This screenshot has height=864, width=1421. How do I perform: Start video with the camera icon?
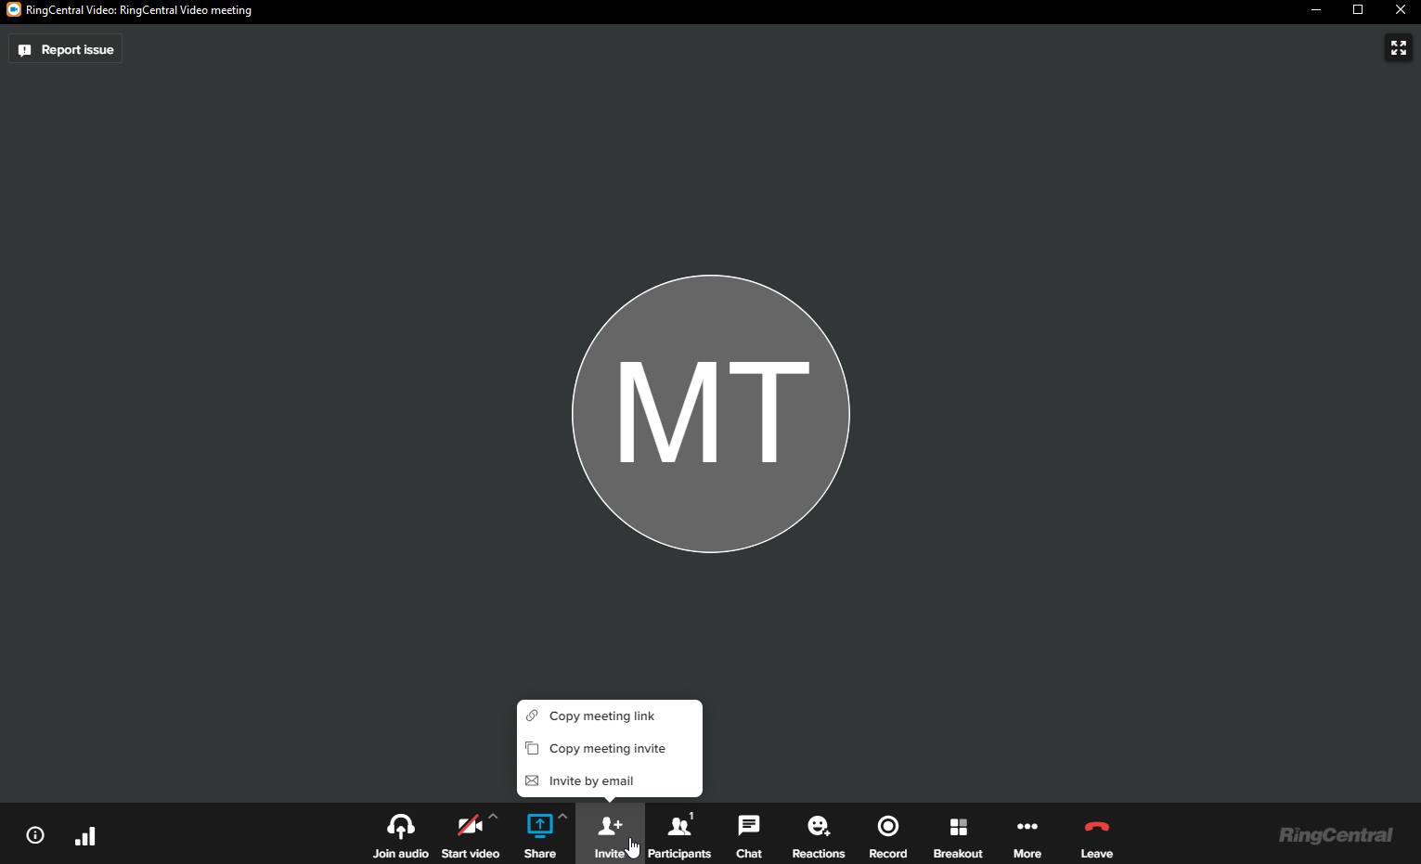(470, 826)
